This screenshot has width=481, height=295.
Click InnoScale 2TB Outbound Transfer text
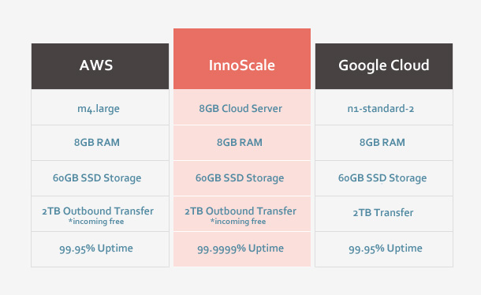point(240,211)
